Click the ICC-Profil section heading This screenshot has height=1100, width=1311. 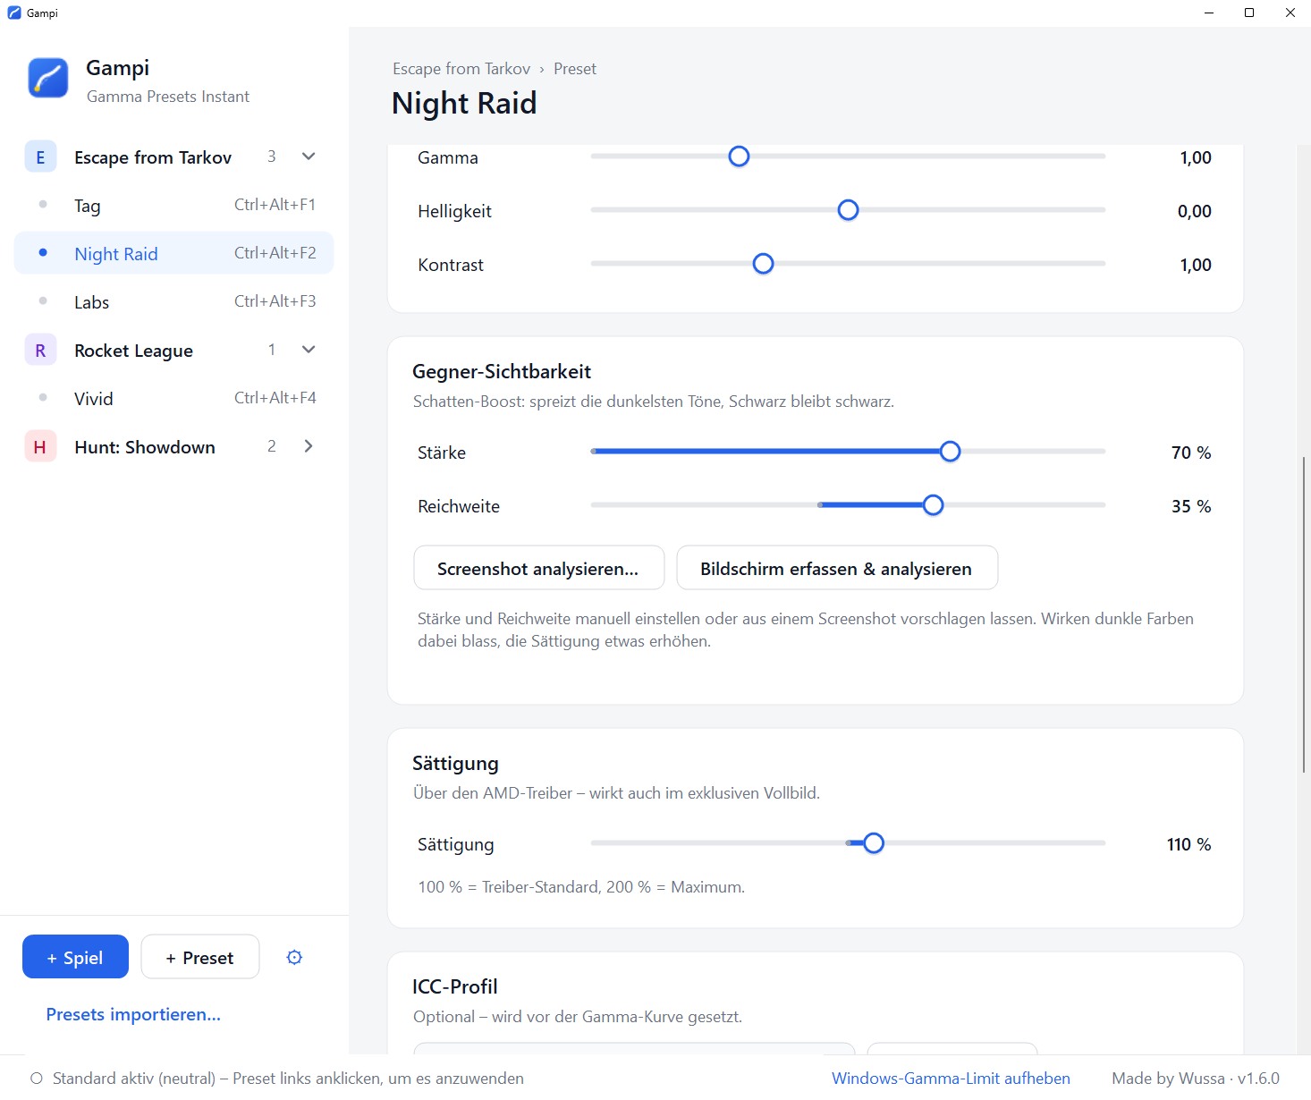(455, 987)
